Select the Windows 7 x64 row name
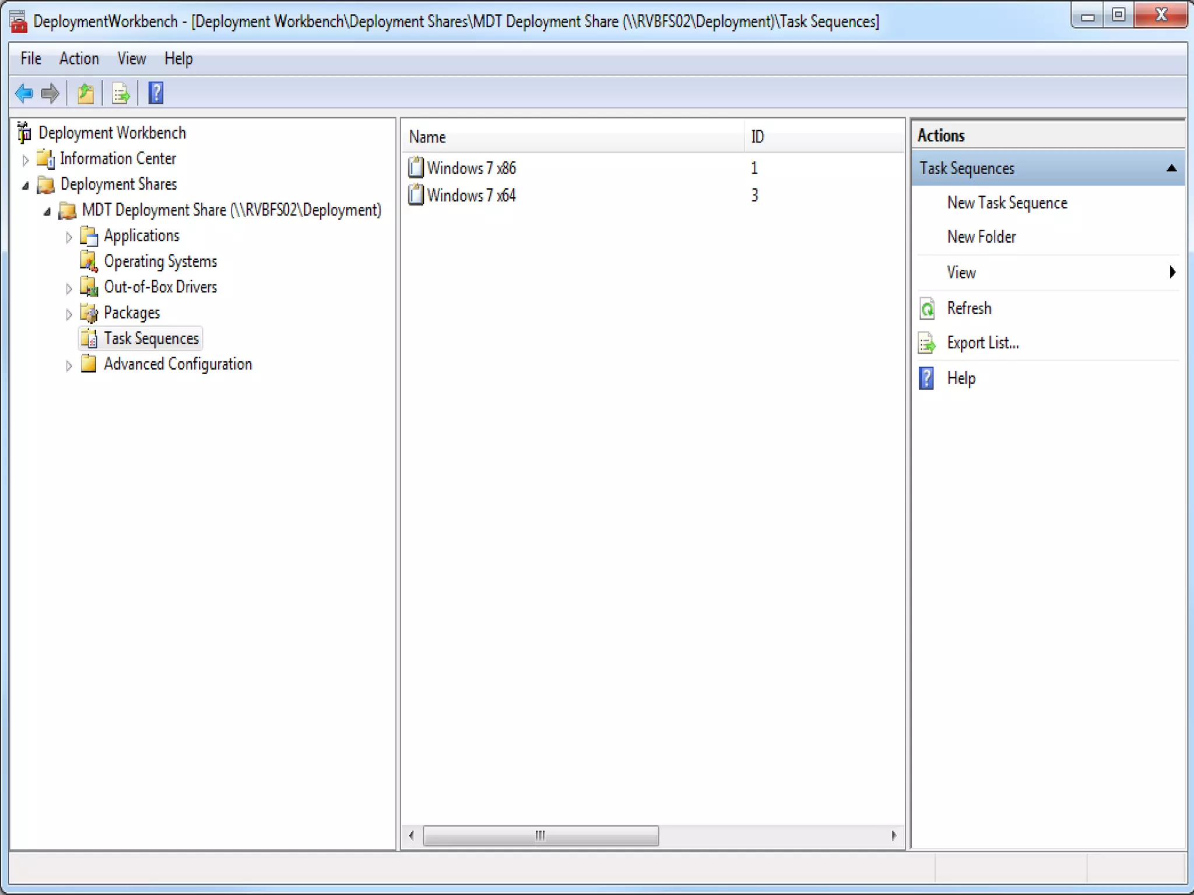The width and height of the screenshot is (1194, 895). (x=472, y=195)
